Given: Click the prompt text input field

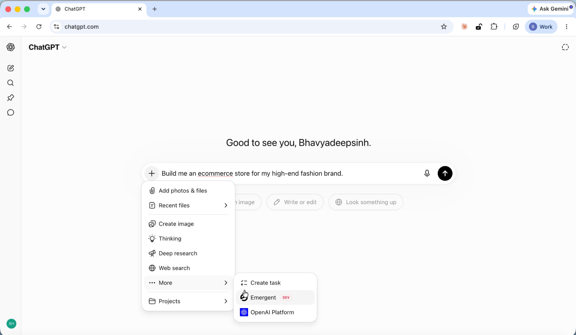Looking at the screenshot, I should (290, 173).
